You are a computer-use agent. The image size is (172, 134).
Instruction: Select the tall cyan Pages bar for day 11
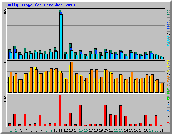click(61, 37)
